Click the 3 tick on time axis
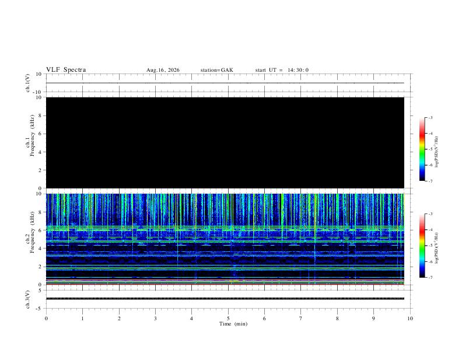 [x=155, y=318]
